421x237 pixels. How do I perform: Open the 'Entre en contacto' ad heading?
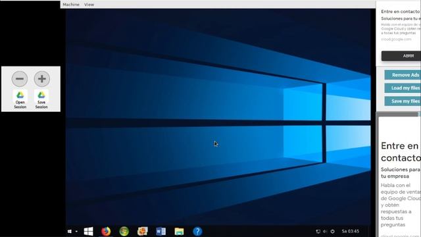401,152
